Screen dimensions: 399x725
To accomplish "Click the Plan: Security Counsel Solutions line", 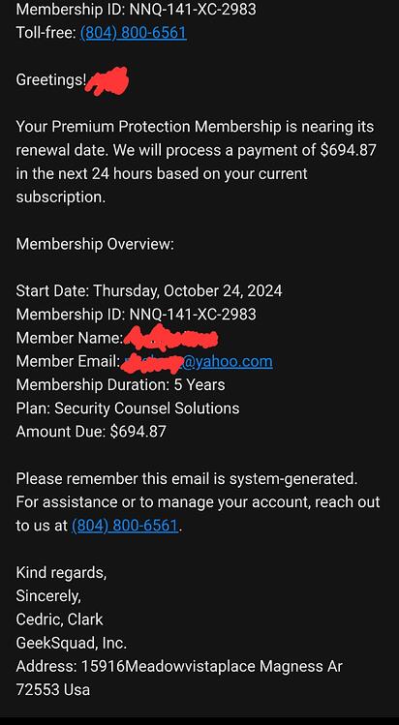I will 128,408.
